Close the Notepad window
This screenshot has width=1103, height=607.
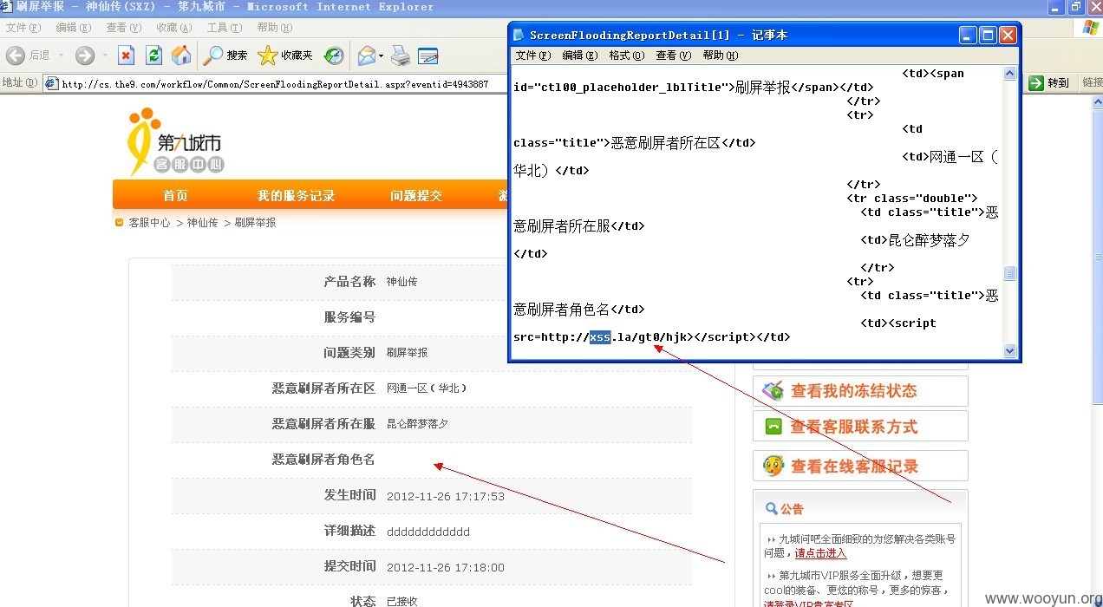(x=1008, y=36)
